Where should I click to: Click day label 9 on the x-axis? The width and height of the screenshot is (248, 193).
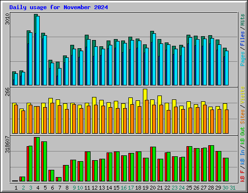pos(74,188)
